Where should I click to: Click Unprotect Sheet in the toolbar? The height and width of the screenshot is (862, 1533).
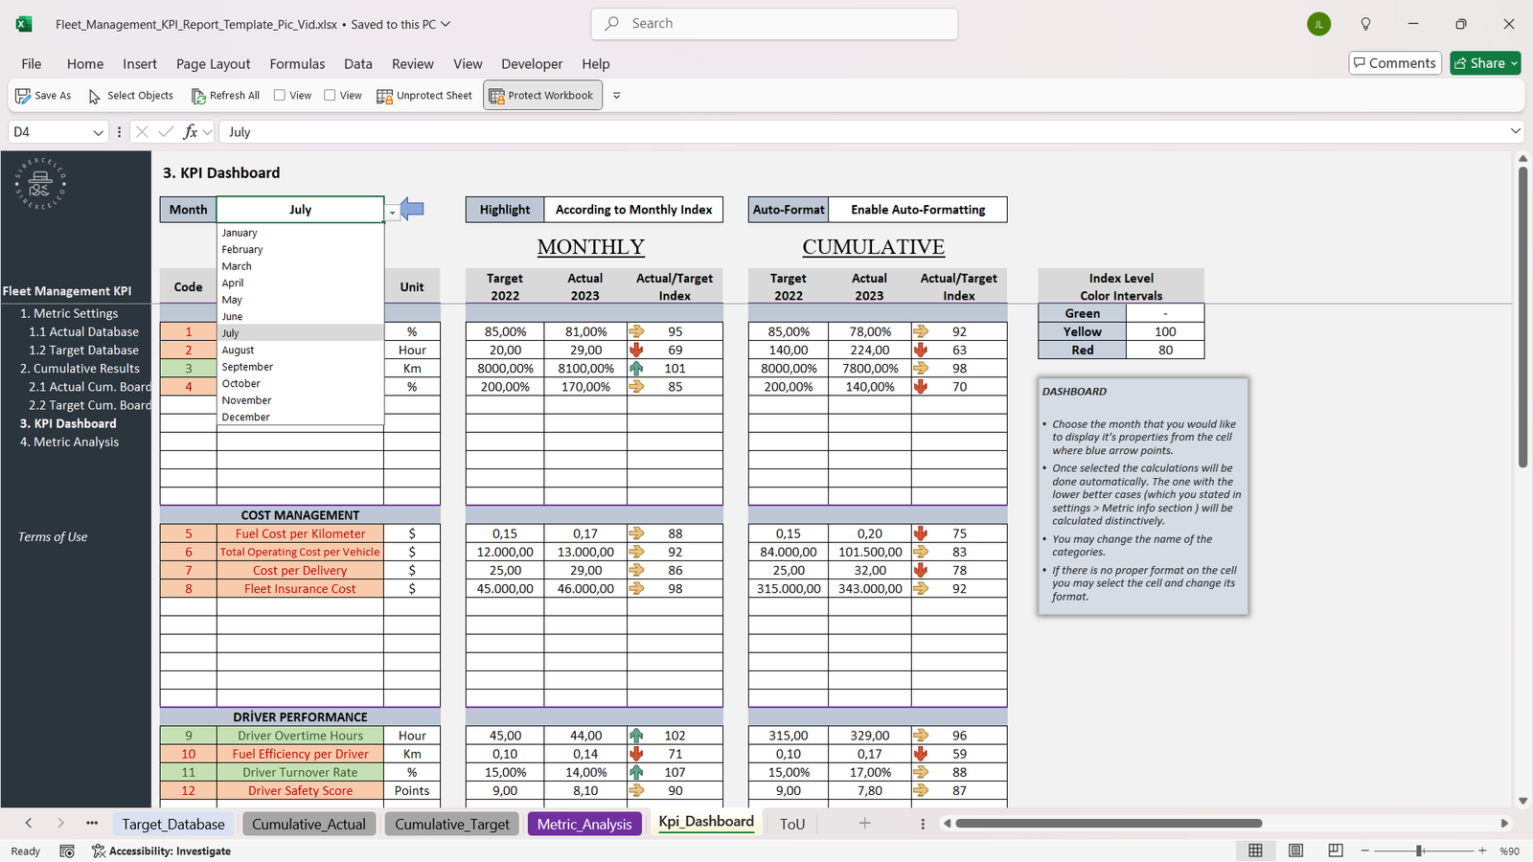tap(424, 96)
